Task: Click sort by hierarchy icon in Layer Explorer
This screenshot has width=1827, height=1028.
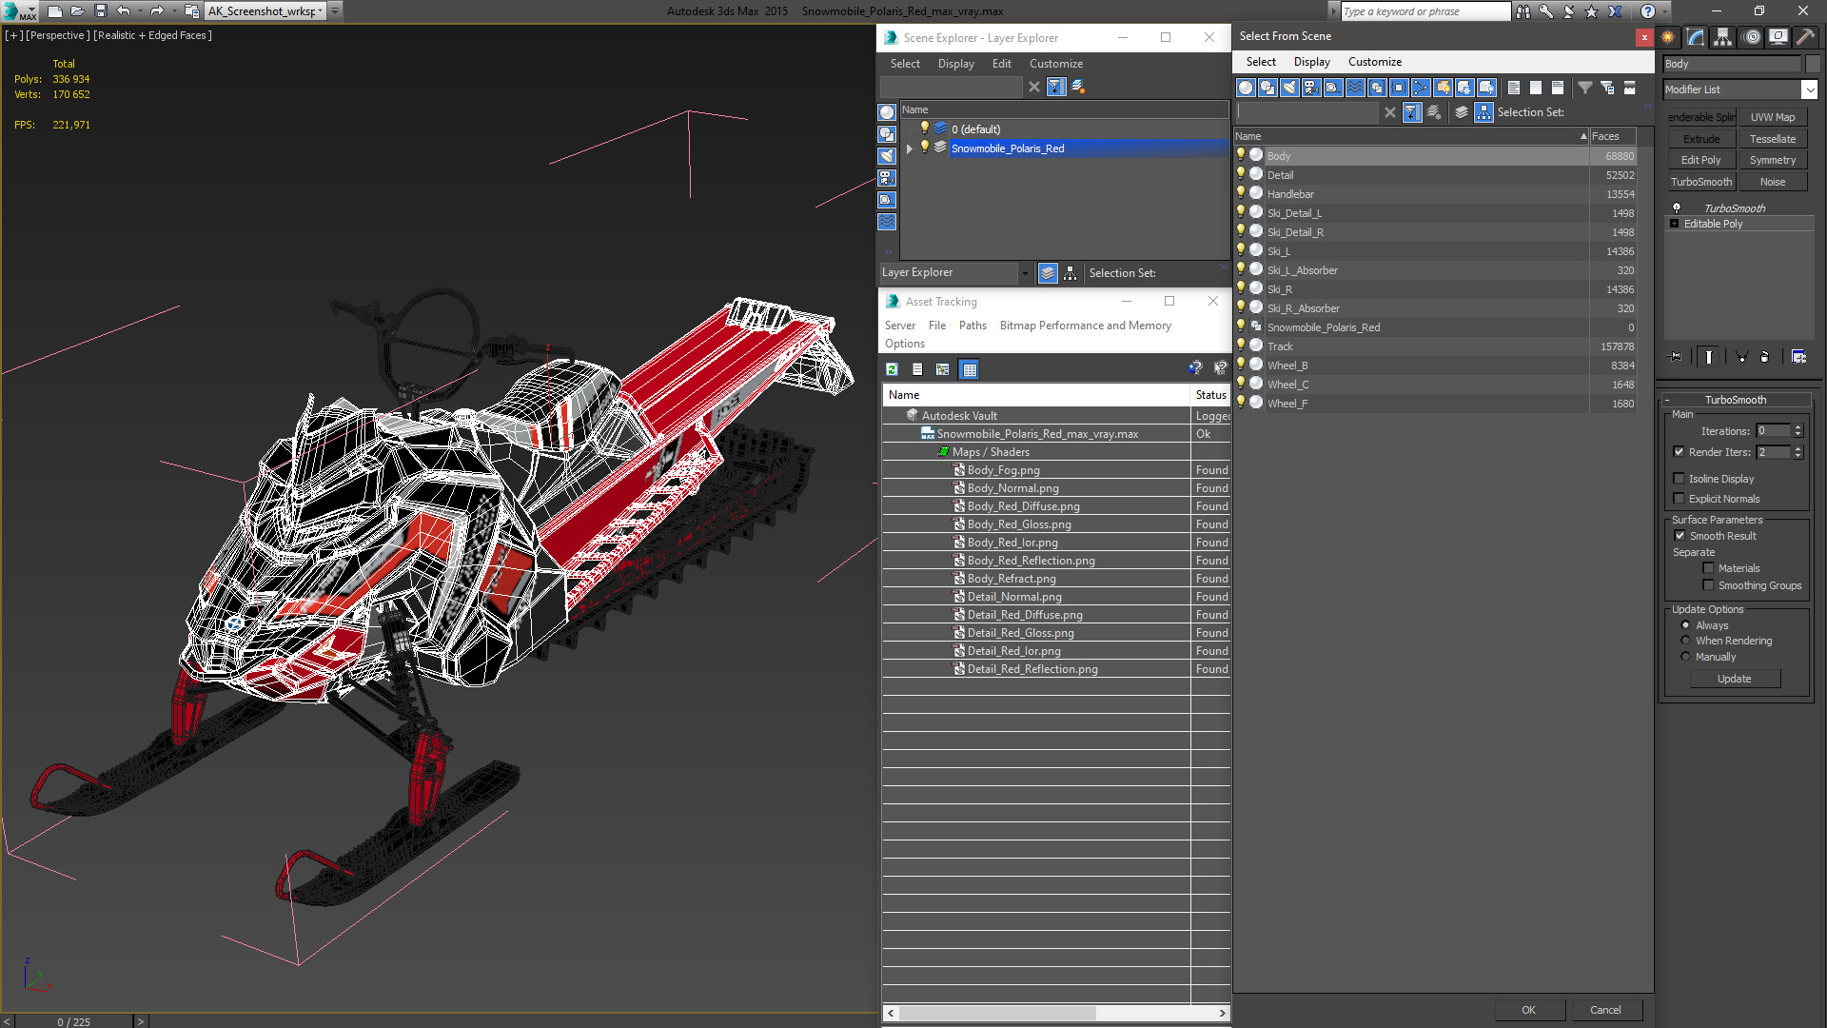Action: click(x=1071, y=273)
